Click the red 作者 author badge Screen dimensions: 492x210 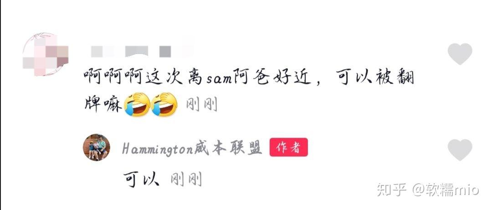point(289,147)
